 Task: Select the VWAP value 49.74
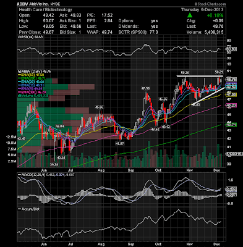click(x=107, y=32)
